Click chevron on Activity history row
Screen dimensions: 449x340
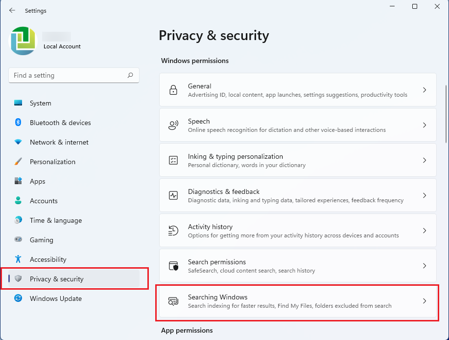(425, 231)
